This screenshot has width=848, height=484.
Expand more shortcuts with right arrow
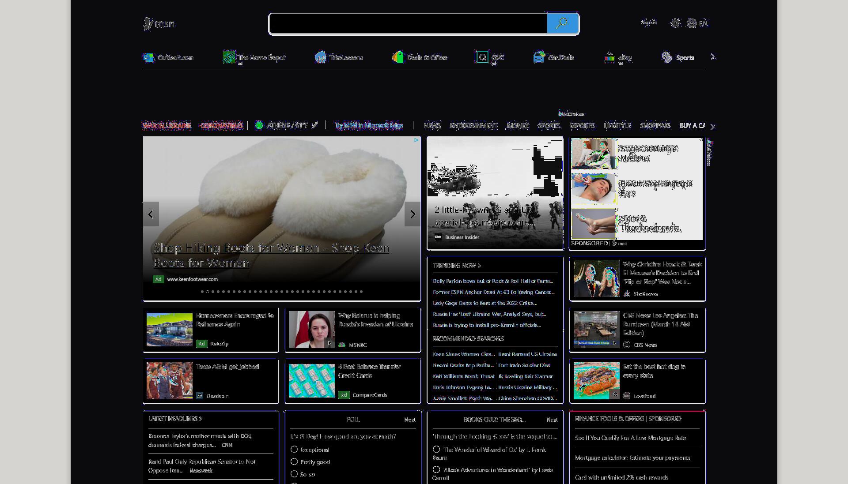point(712,56)
